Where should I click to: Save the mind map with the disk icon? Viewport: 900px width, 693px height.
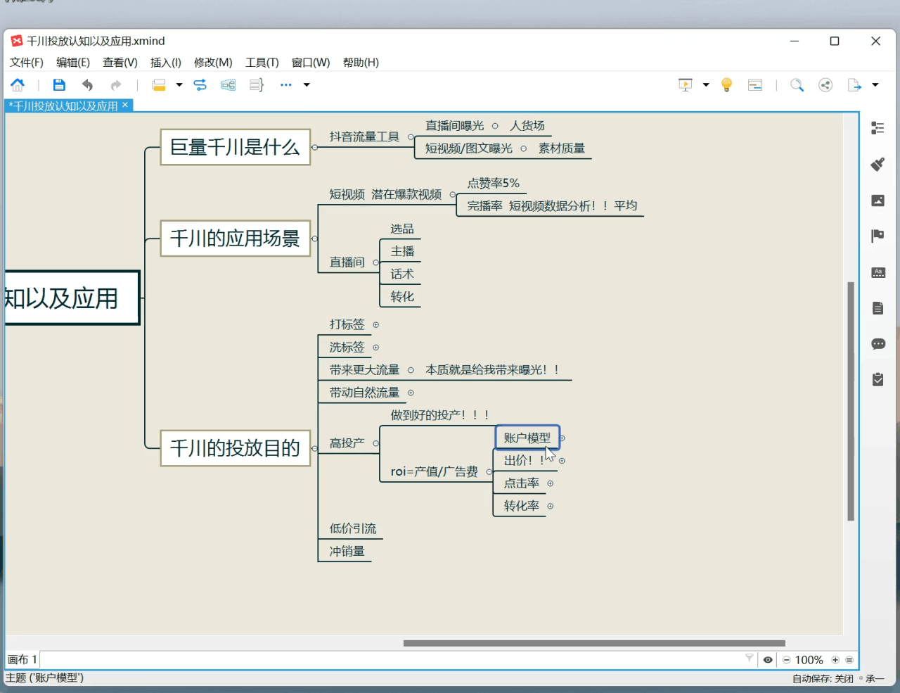(59, 85)
